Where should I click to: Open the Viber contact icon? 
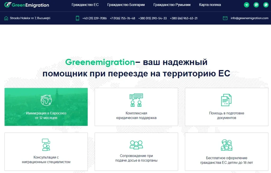click(x=256, y=5)
